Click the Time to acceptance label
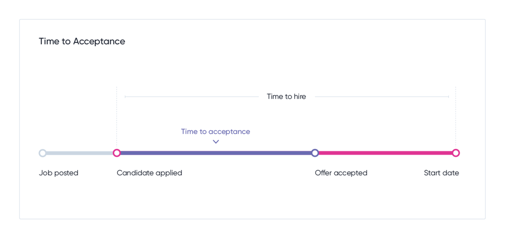Screen dimensions: 505x238 [216, 132]
